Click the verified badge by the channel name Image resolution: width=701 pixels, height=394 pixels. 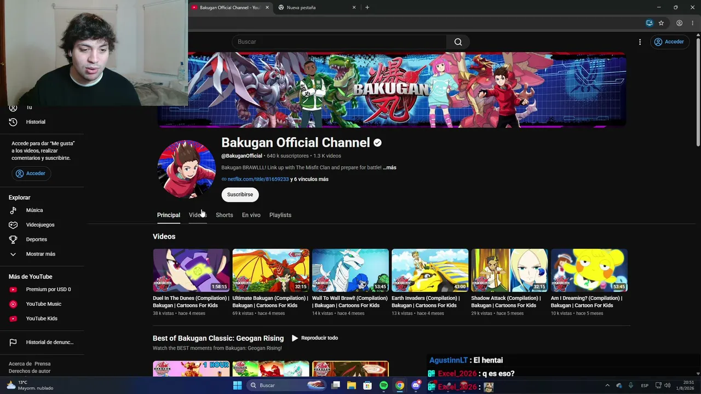click(377, 143)
